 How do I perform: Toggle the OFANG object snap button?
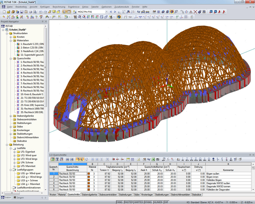pos(148,202)
